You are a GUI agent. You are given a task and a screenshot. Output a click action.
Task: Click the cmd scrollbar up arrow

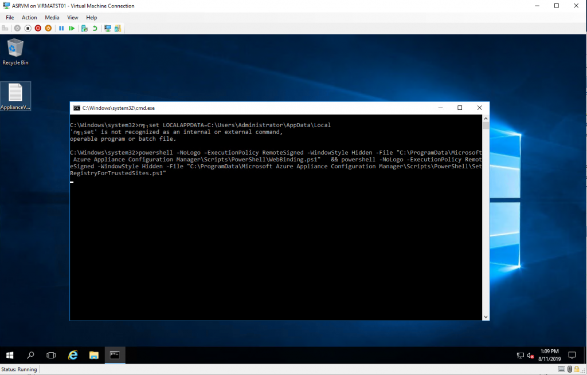pos(486,118)
